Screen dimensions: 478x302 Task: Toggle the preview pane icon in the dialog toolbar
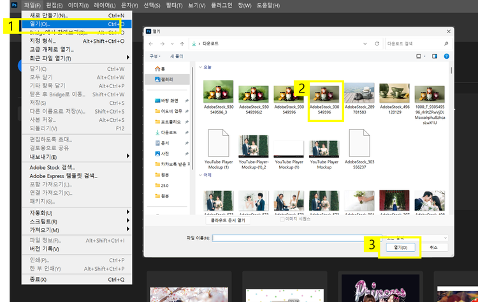435,56
